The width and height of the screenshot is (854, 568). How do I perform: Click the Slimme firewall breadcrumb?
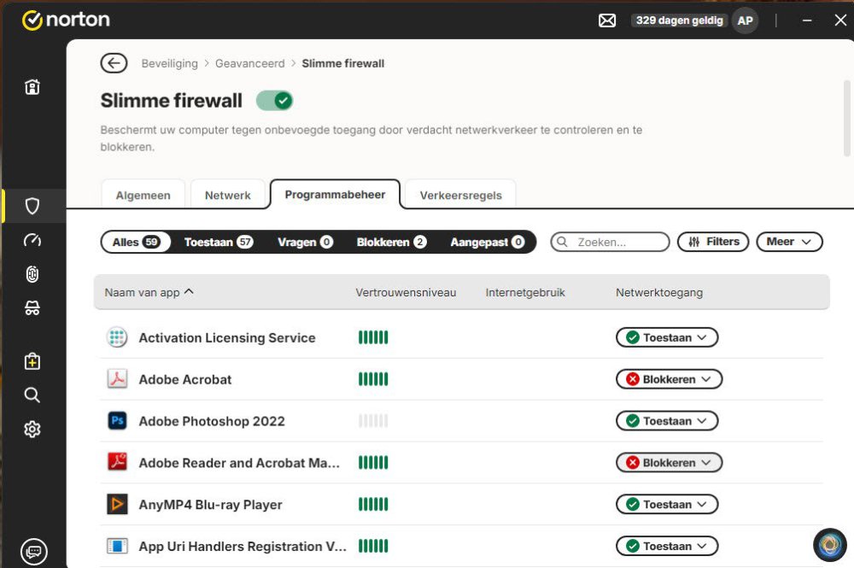point(342,63)
